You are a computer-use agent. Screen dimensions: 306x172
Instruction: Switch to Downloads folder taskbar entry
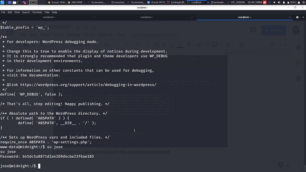pyautogui.click(x=216, y=2)
